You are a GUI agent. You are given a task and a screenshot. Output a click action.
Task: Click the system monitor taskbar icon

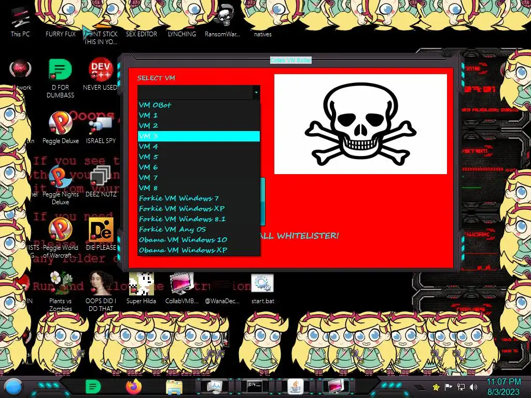coord(214,387)
